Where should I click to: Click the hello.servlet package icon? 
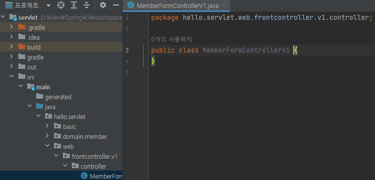[x=49, y=117]
